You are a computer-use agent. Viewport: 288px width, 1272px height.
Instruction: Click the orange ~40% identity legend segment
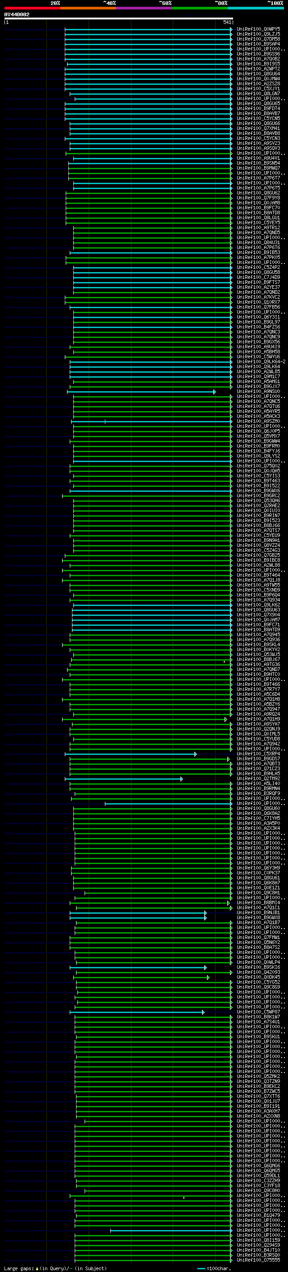(88, 8)
